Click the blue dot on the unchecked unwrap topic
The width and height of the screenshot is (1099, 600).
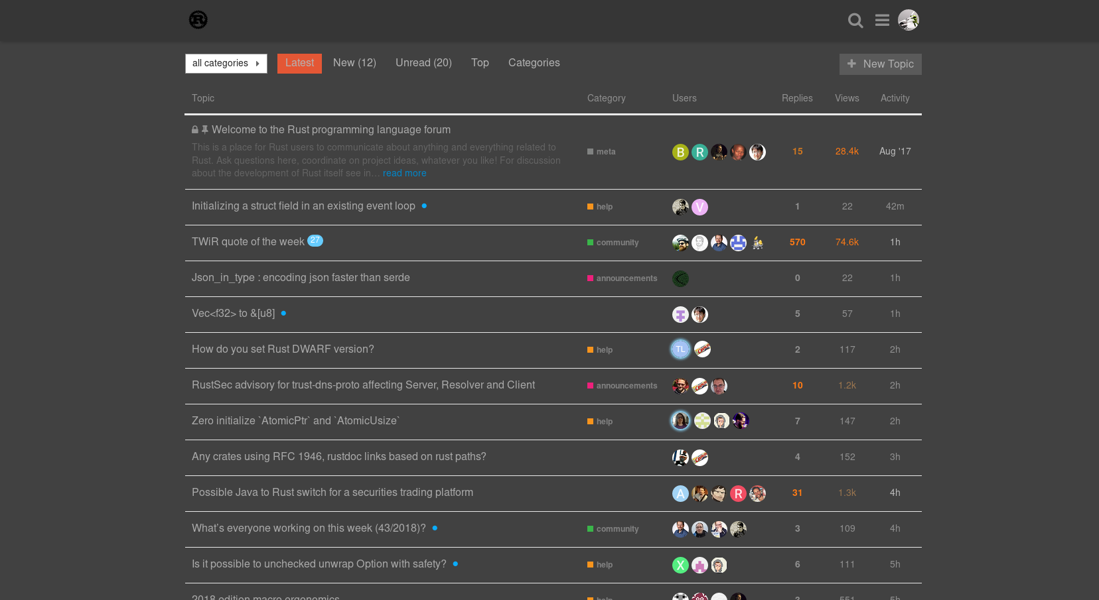(455, 564)
